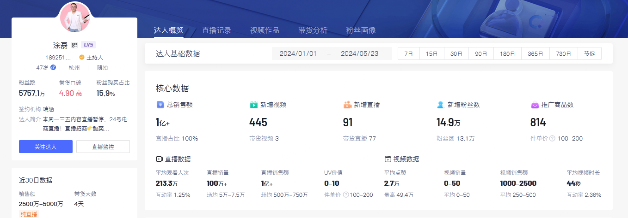Switch range to 节促
The height and width of the screenshot is (218, 628).
click(x=589, y=53)
